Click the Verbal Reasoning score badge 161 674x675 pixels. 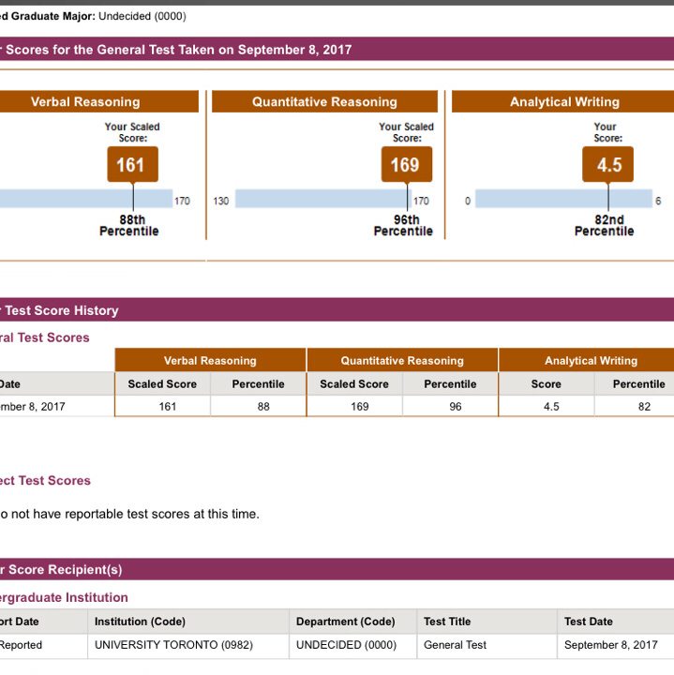(x=132, y=164)
